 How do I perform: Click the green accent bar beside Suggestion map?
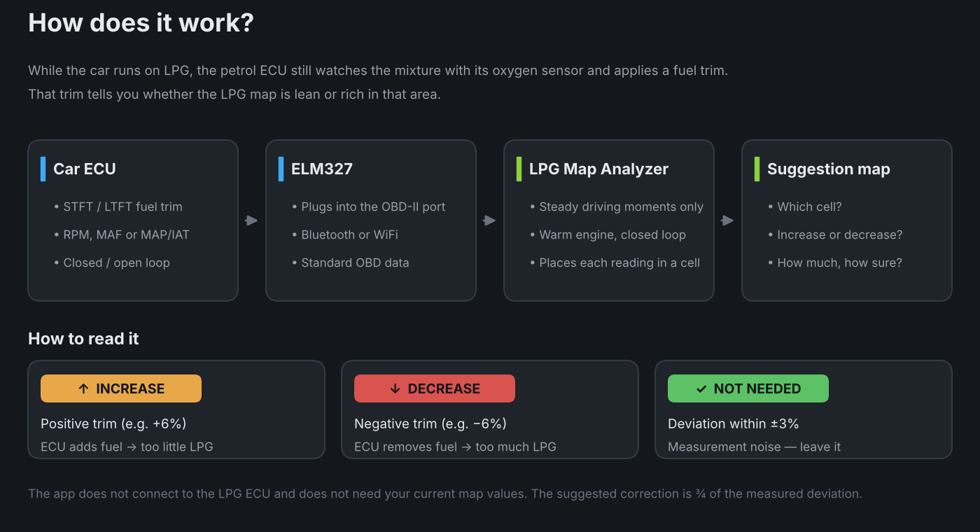(x=757, y=169)
